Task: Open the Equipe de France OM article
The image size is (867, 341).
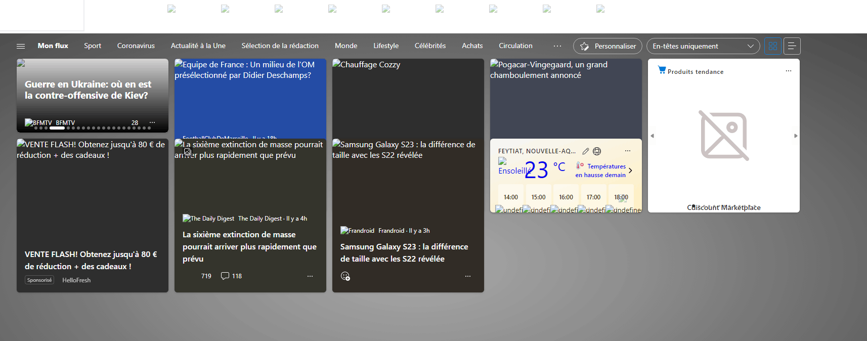Action: (x=250, y=99)
